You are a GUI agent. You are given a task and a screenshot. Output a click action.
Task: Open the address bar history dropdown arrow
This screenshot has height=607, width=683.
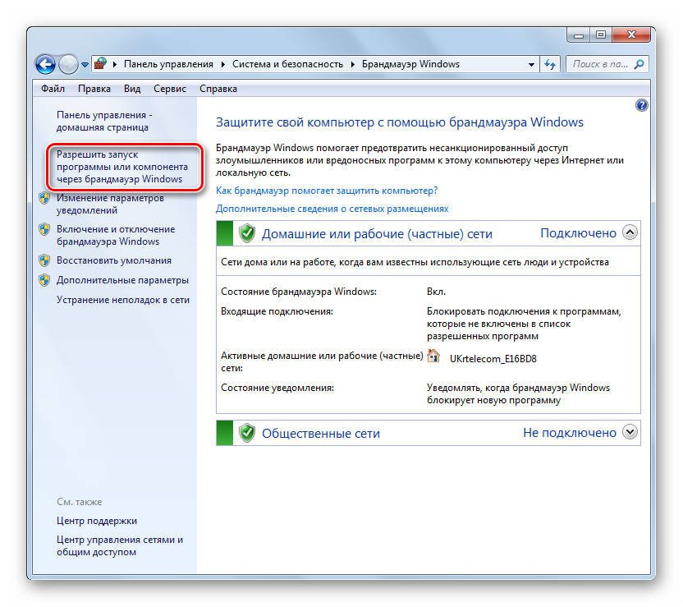531,64
